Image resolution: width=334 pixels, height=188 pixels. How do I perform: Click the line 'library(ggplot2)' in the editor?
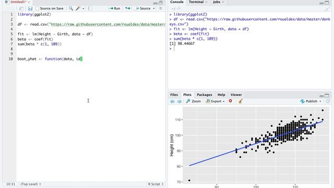34,14
